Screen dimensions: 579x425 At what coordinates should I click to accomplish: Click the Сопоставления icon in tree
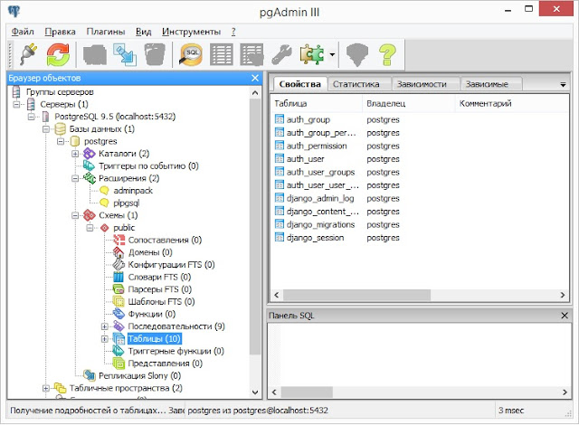(x=119, y=240)
